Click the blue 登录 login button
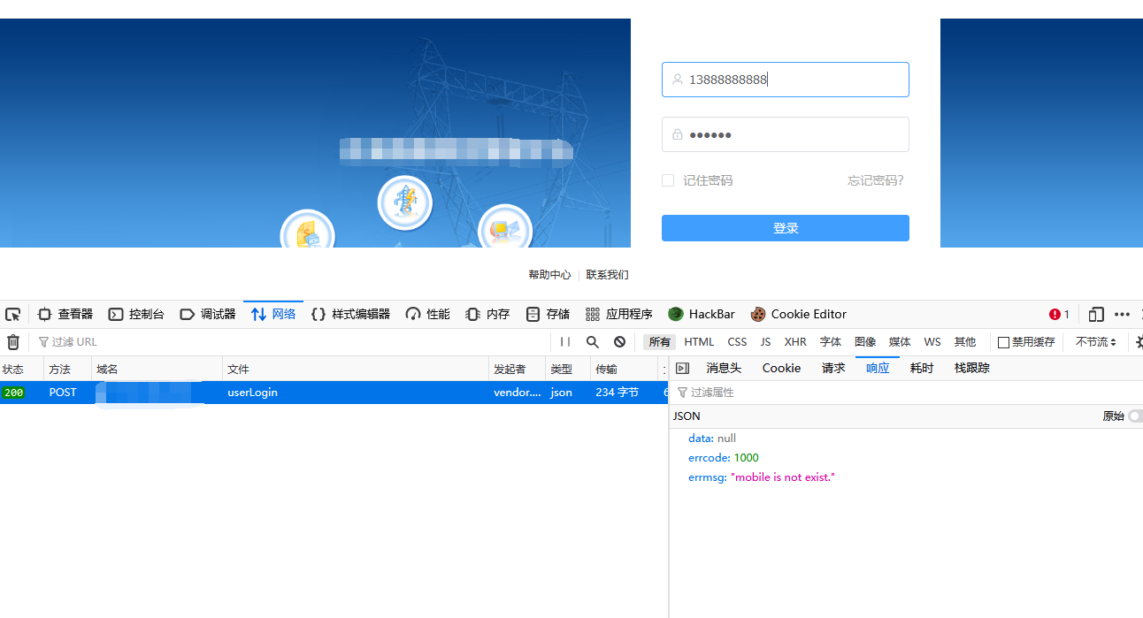The height and width of the screenshot is (618, 1143). click(785, 228)
